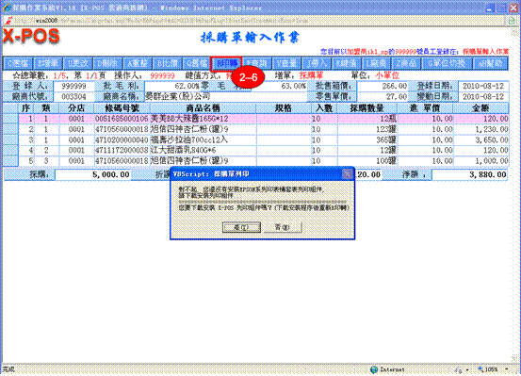The image size is (521, 376).
Task: Select product row 美美BB大辣醬165G*12
Action: coord(263,119)
